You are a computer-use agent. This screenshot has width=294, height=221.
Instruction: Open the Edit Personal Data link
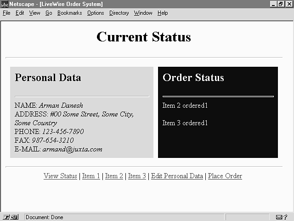coord(177,176)
